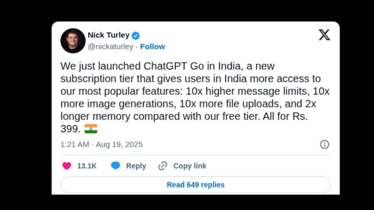This screenshot has height=210, width=374.
Task: Click the India flag emoji
Action: pos(91,129)
